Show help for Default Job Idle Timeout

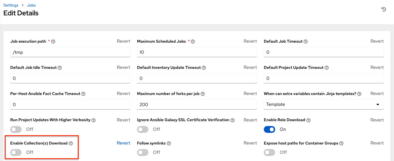click(60, 68)
